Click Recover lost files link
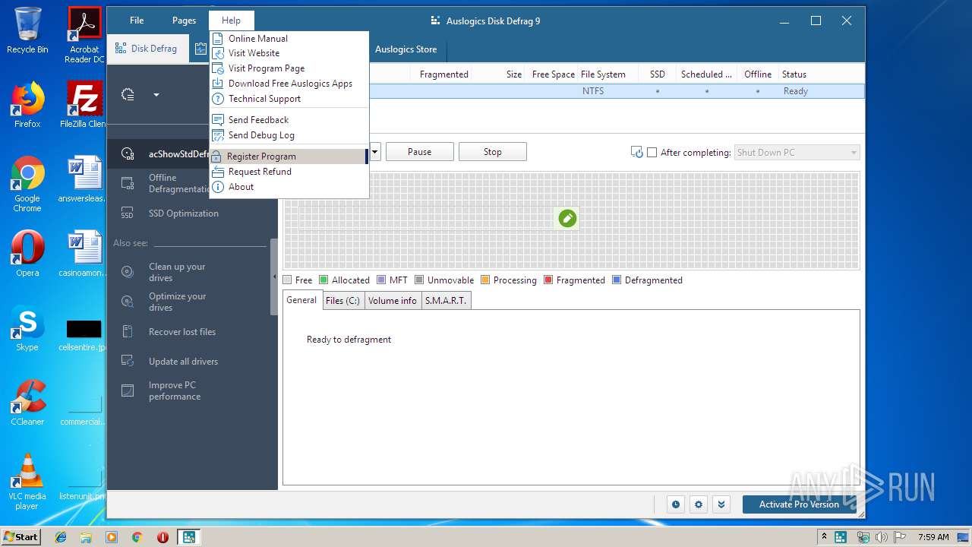This screenshot has width=972, height=547. click(182, 332)
